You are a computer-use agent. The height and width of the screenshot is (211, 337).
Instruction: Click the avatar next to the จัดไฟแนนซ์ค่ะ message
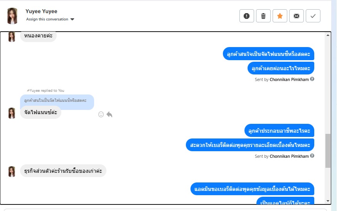[12, 113]
